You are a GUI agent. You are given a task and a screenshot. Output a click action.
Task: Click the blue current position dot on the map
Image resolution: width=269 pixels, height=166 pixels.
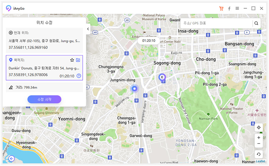135,88
